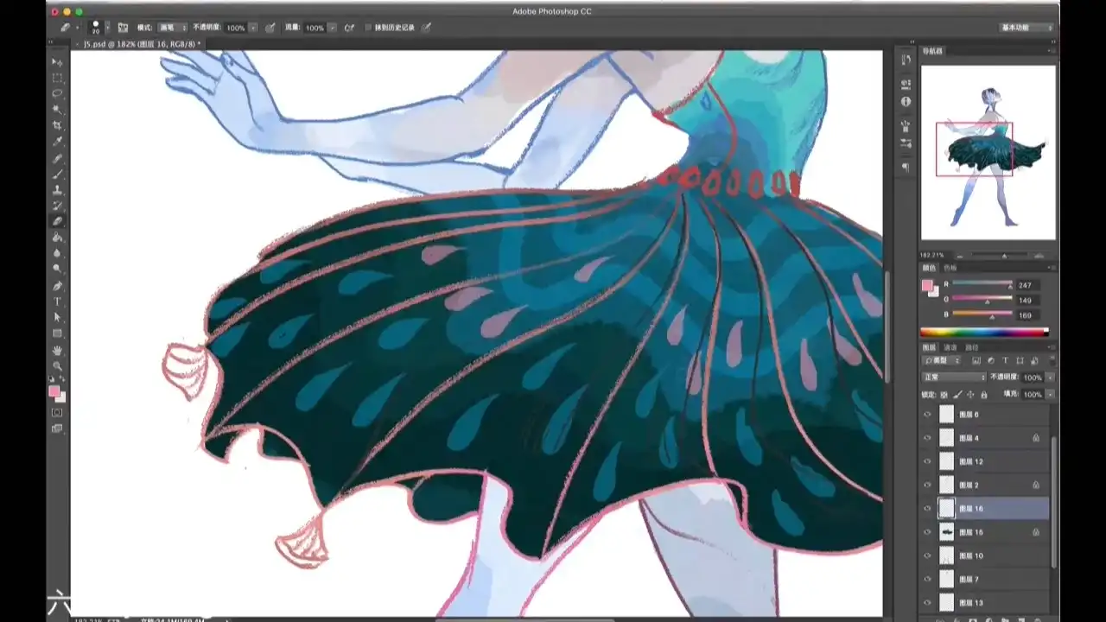Switch to the 色板 tab
The image size is (1106, 622).
point(950,268)
